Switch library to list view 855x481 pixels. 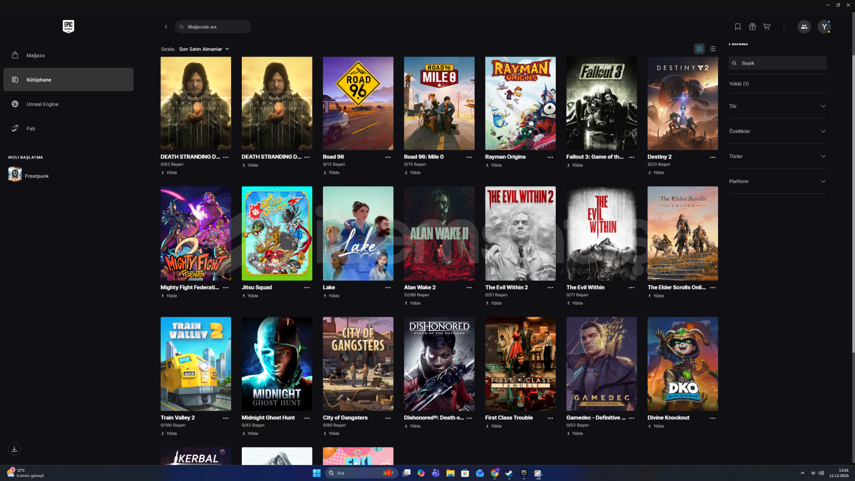click(x=712, y=49)
